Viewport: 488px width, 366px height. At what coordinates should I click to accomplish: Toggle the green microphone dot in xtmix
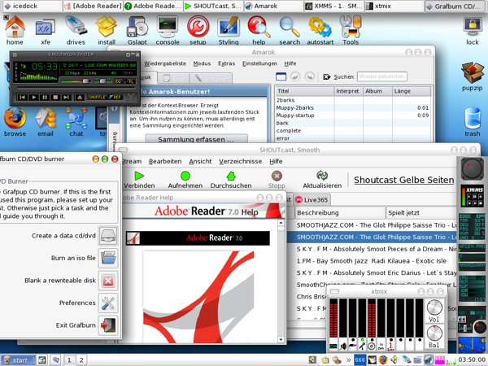[362, 339]
